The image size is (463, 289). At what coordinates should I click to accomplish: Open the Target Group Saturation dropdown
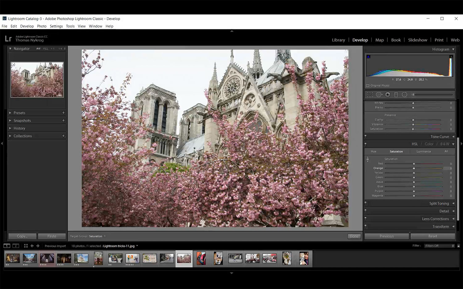click(97, 236)
